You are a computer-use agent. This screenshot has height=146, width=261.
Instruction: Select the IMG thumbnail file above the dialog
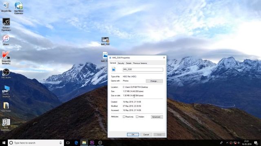pyautogui.click(x=105, y=41)
